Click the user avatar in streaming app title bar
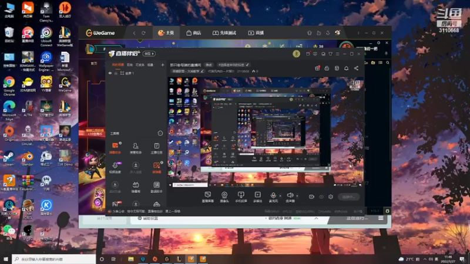This screenshot has height=264, width=470. click(297, 53)
